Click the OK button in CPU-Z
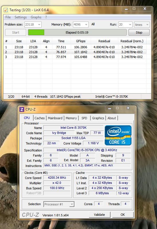157x229 pixels. click(123, 215)
